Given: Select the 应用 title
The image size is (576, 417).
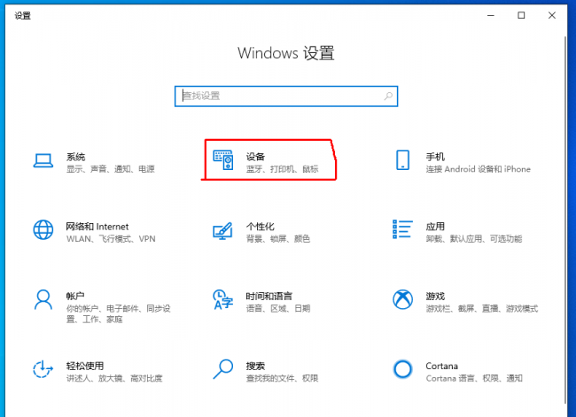Looking at the screenshot, I should tap(435, 227).
